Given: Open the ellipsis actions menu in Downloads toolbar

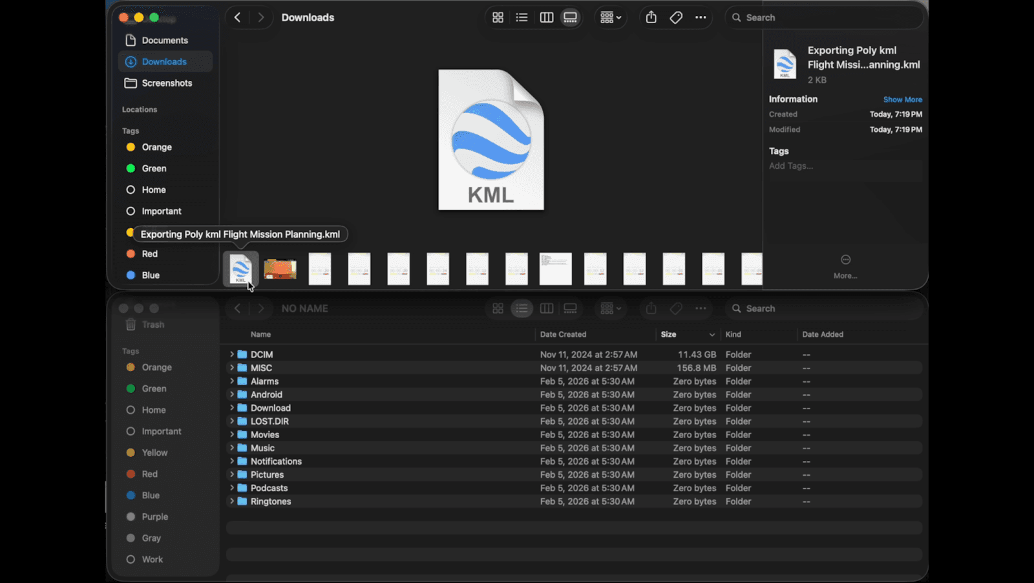Looking at the screenshot, I should (701, 17).
